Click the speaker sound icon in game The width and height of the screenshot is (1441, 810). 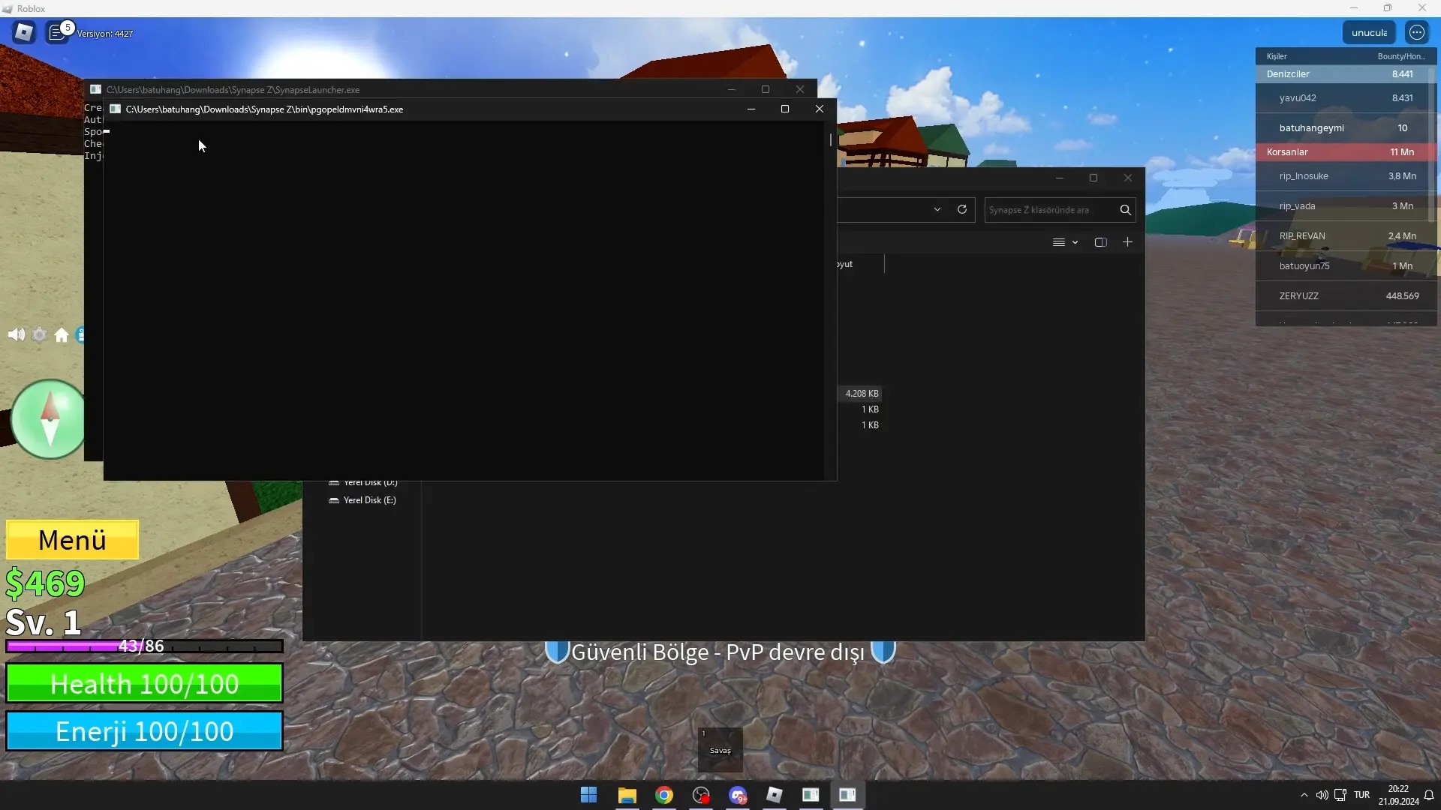point(17,334)
